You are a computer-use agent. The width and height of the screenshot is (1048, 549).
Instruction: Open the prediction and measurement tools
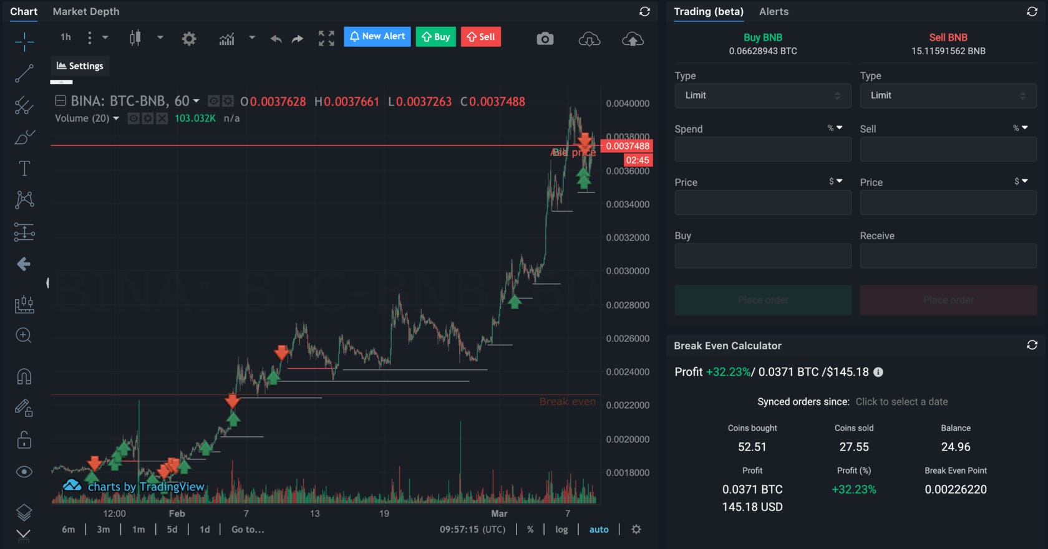(x=24, y=232)
